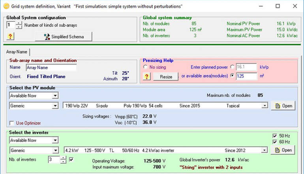Decrease the number of inverters
The image size is (304, 174).
click(x=63, y=161)
